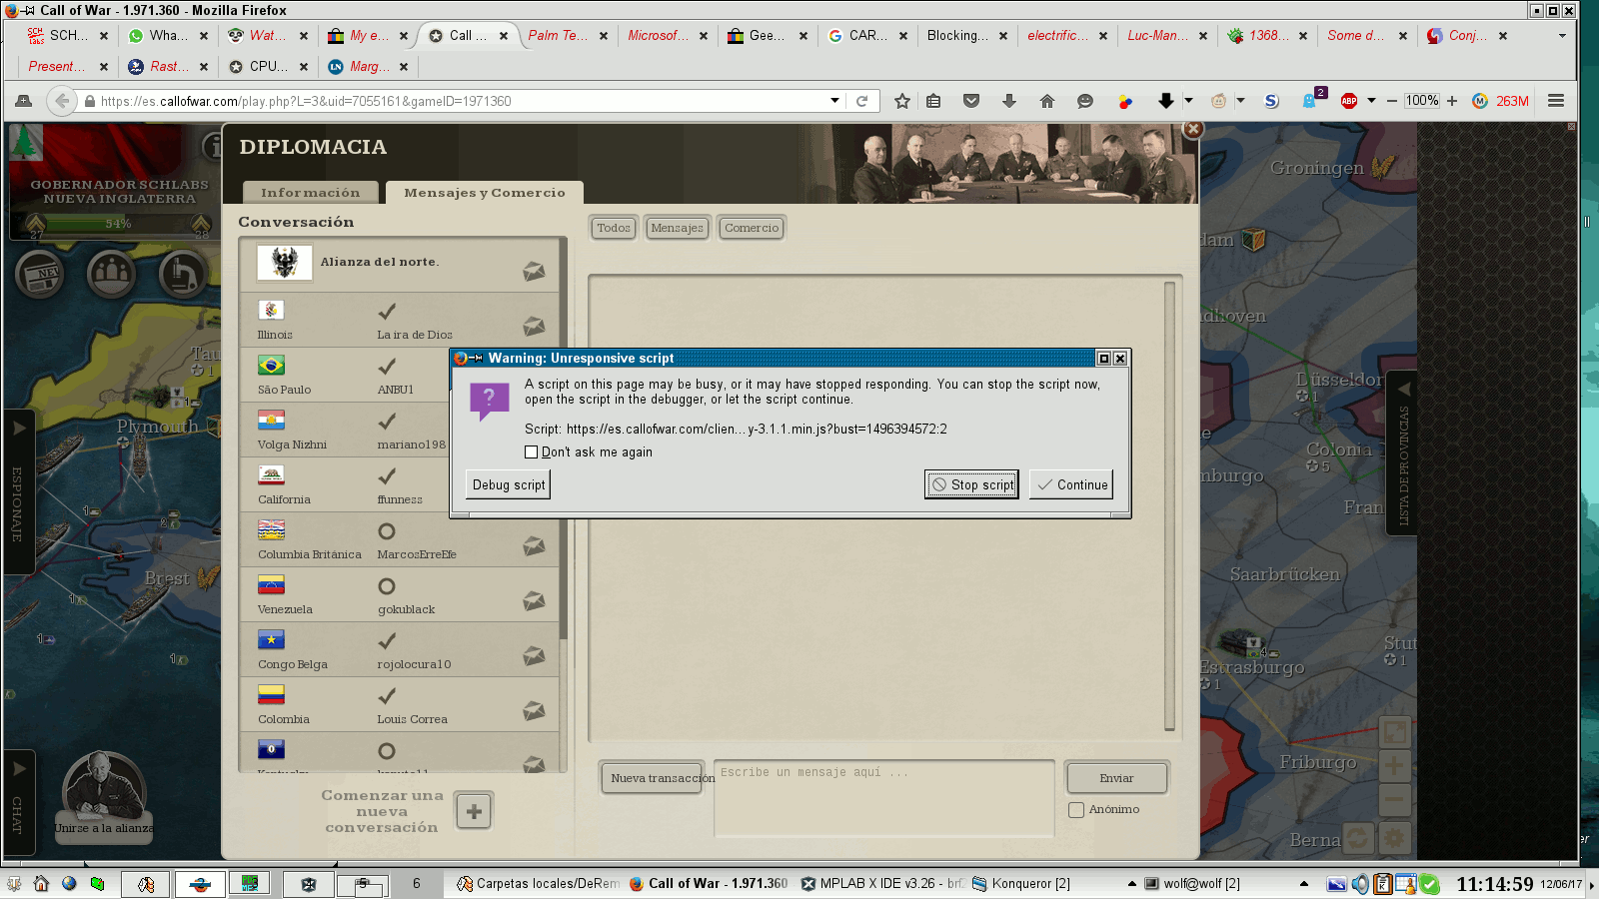The image size is (1599, 899).
Task: Open the diplomacy people icon
Action: point(111,274)
